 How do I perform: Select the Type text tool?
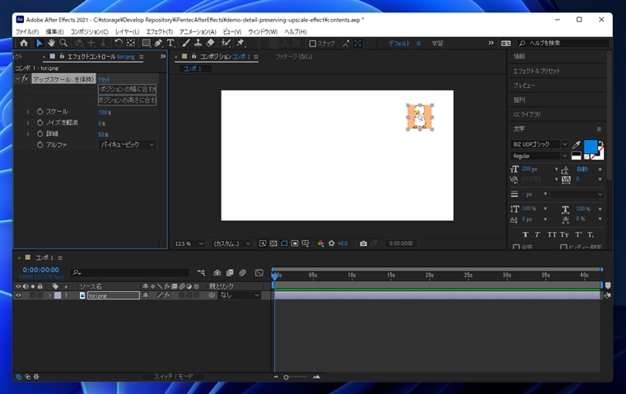(171, 43)
